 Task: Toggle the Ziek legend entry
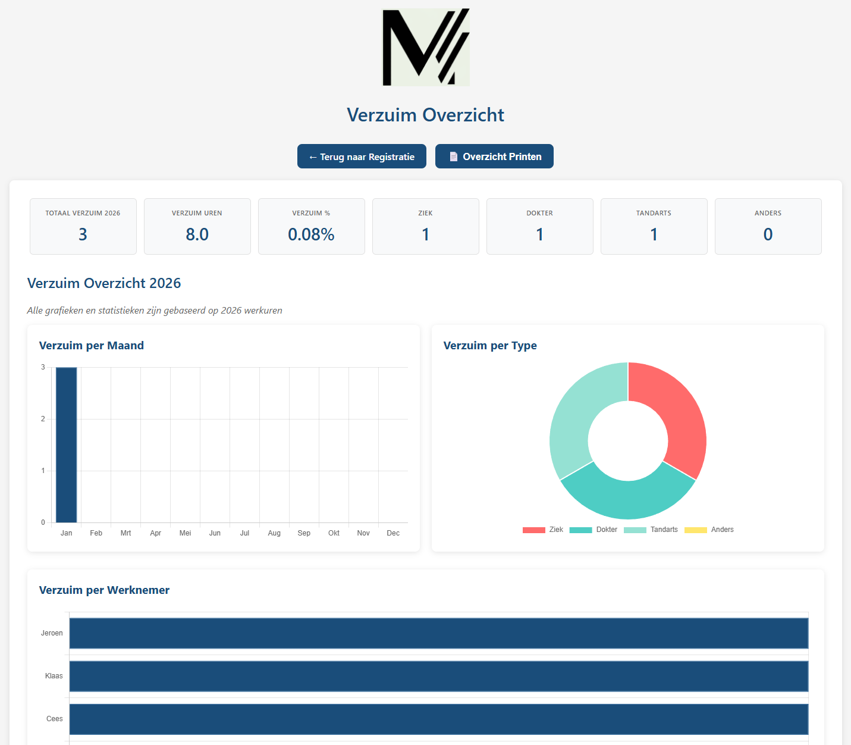(x=542, y=530)
